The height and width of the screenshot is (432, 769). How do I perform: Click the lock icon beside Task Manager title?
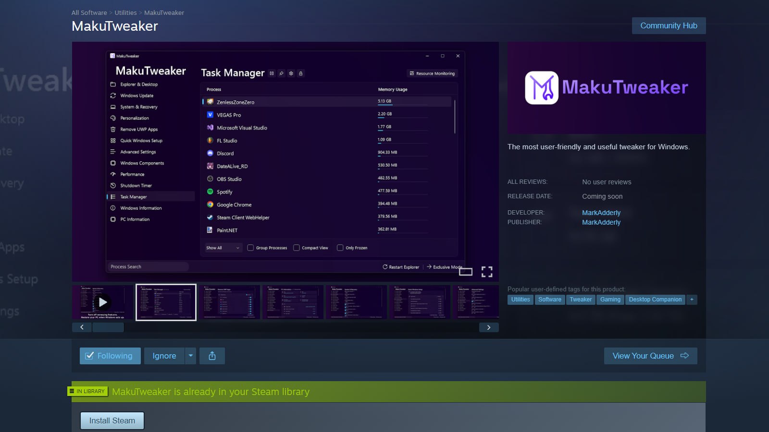pyautogui.click(x=301, y=73)
